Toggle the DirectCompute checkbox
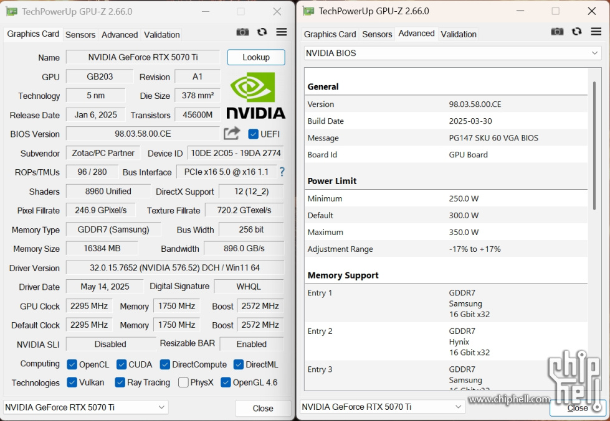This screenshot has width=610, height=421. 165,364
